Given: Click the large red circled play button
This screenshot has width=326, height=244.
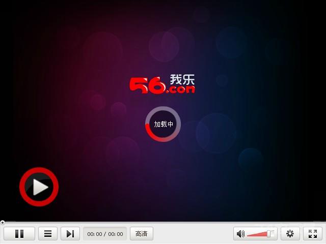Looking at the screenshot, I should pyautogui.click(x=39, y=187).
